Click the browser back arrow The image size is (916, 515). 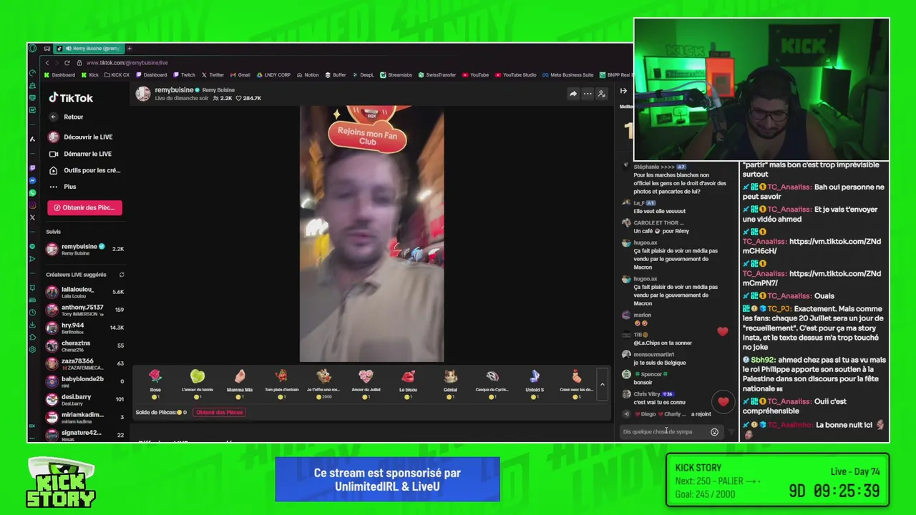47,63
